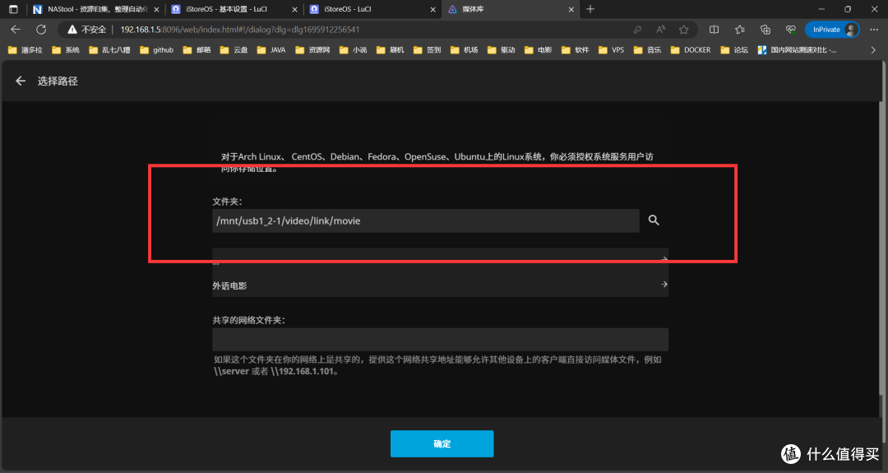Open the 刷机 bookmark folder

(x=391, y=50)
